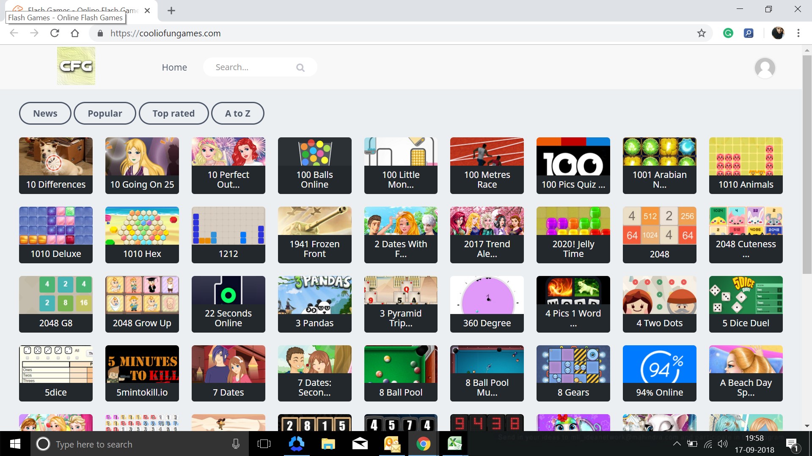The image size is (812, 456).
Task: Click the system volume icon
Action: point(723,444)
